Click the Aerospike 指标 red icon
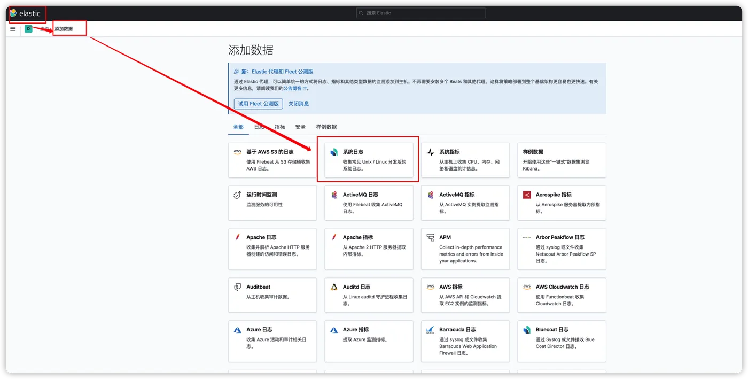 527,195
